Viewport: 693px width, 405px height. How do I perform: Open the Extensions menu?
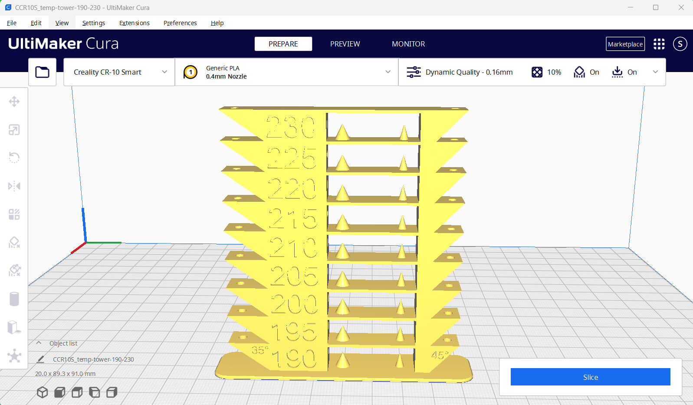tap(135, 23)
